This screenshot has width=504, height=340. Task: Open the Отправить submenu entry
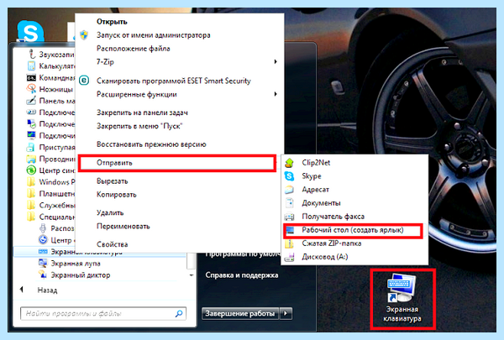click(x=177, y=163)
